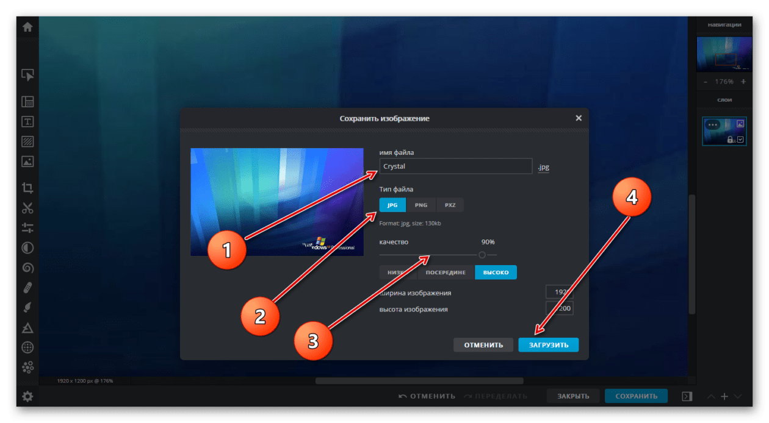Move layer up with chevron
This screenshot has height=423, width=769.
[x=711, y=397]
